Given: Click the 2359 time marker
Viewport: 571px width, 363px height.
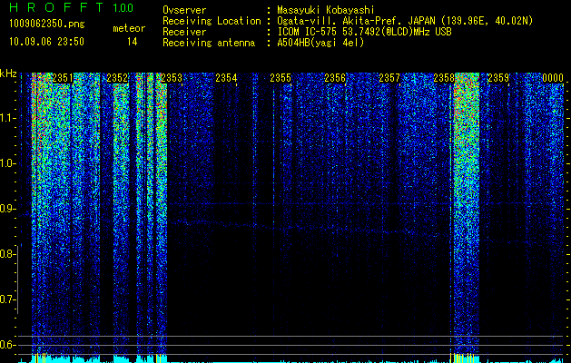Looking at the screenshot, I should (498, 78).
